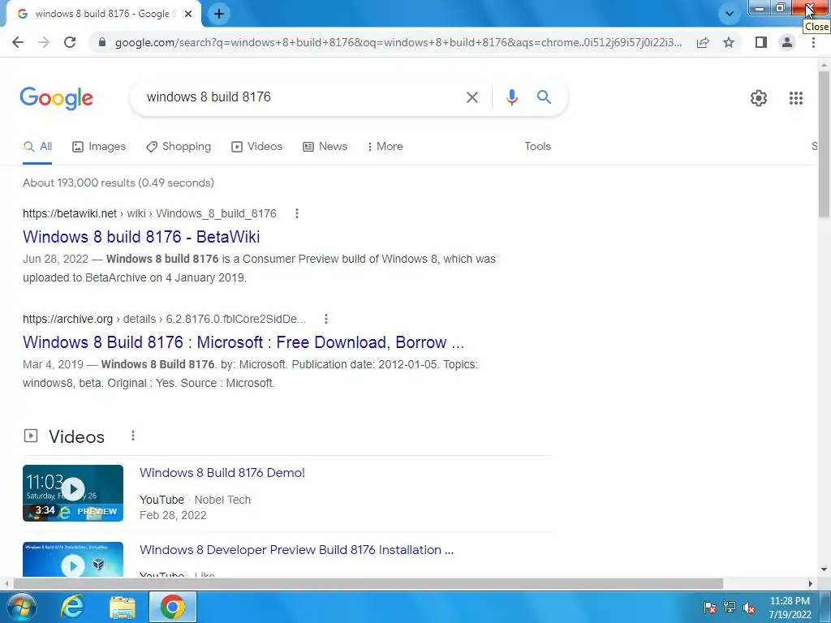Bookmark this page with star icon

pyautogui.click(x=729, y=42)
